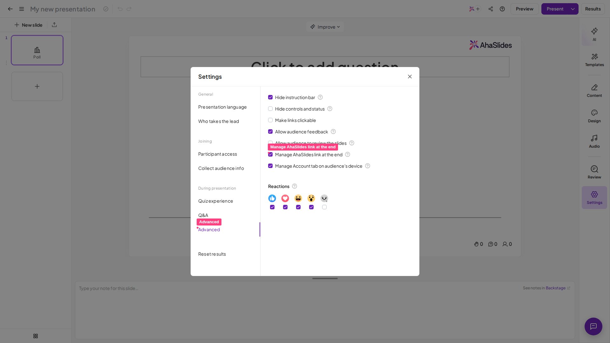Image resolution: width=610 pixels, height=343 pixels.
Task: Click the undo arrow icon
Action: click(120, 9)
